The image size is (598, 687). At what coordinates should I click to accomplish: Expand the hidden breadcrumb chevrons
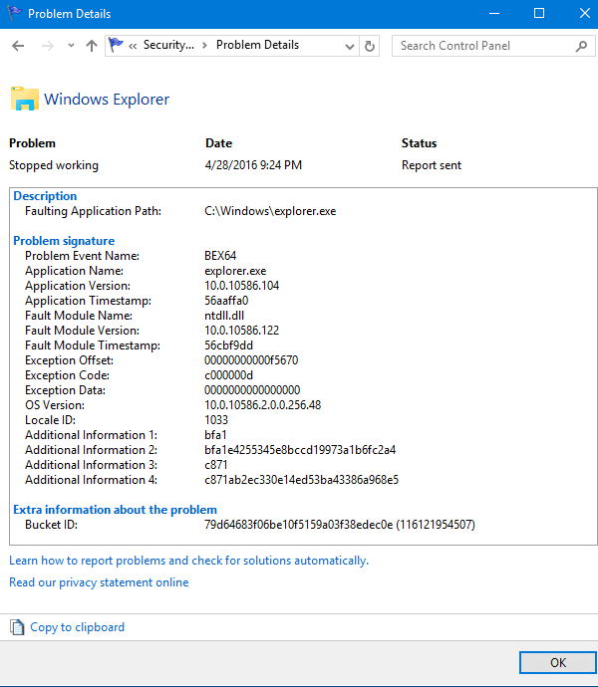click(x=133, y=46)
